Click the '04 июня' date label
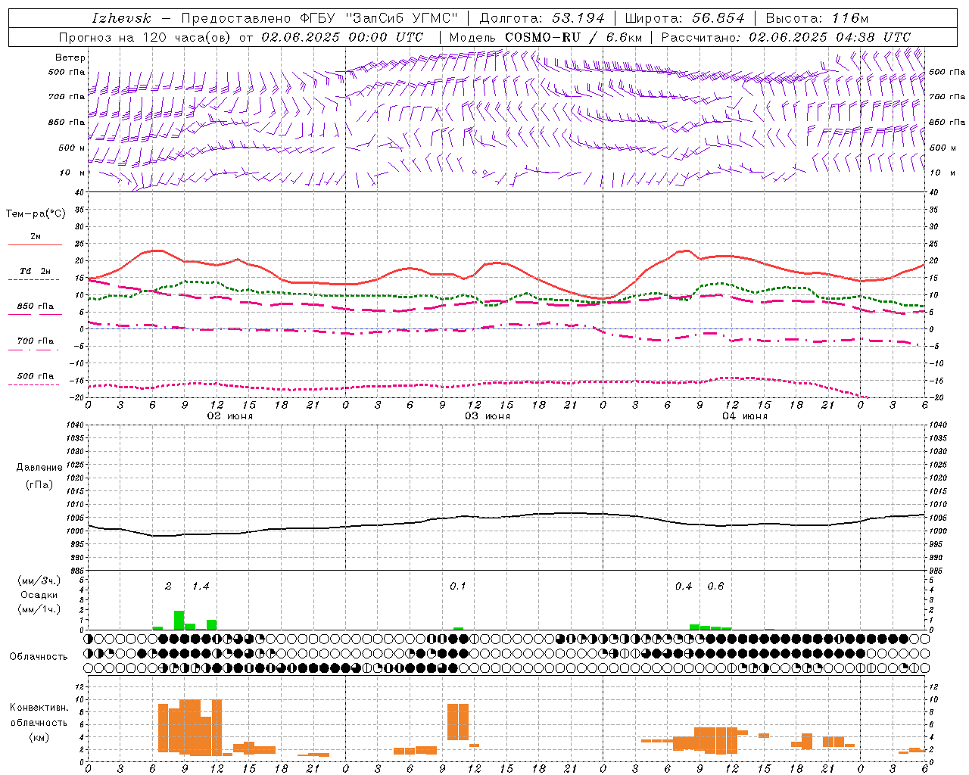The image size is (969, 775). click(745, 416)
